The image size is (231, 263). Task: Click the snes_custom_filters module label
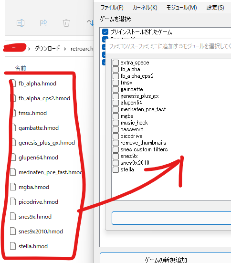coord(144,149)
